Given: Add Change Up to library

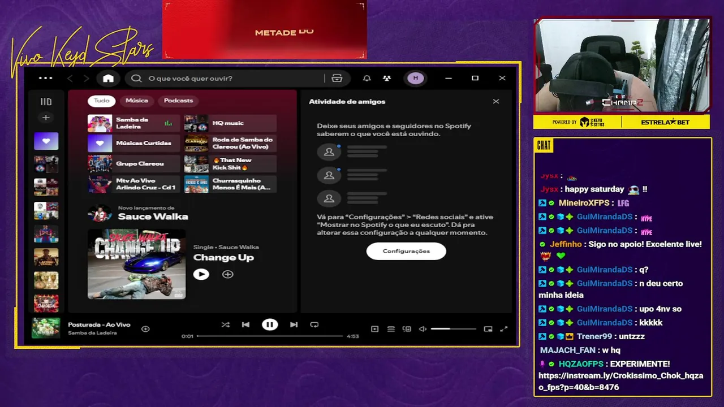Looking at the screenshot, I should tap(227, 274).
